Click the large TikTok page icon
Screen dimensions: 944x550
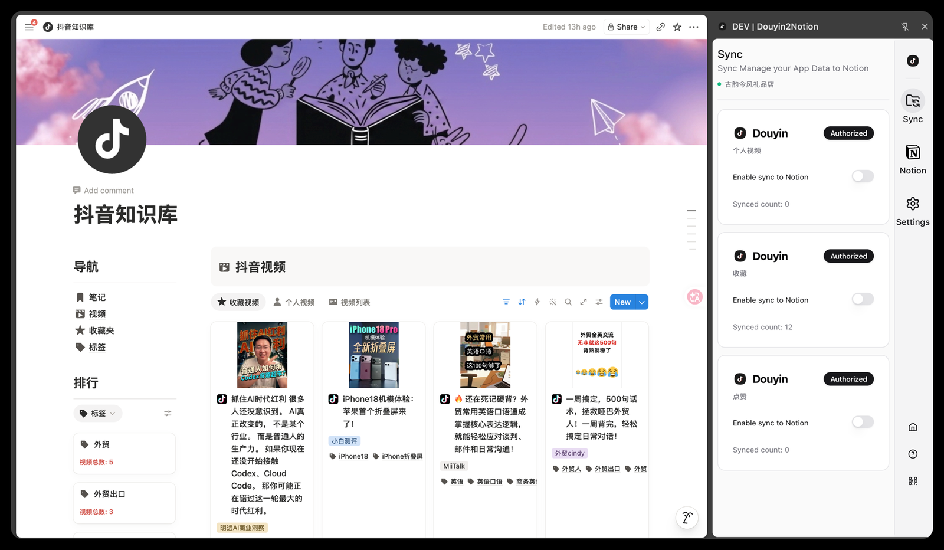112,139
